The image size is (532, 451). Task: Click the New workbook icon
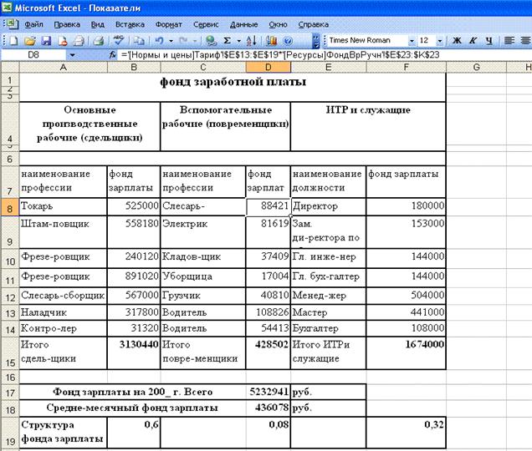pyautogui.click(x=13, y=41)
